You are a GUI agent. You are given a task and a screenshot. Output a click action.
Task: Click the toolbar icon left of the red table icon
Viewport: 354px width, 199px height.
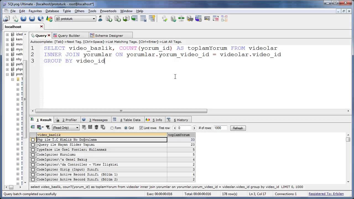207,19
